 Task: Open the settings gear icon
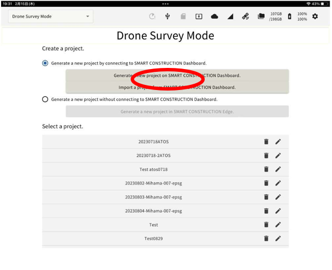click(x=315, y=16)
